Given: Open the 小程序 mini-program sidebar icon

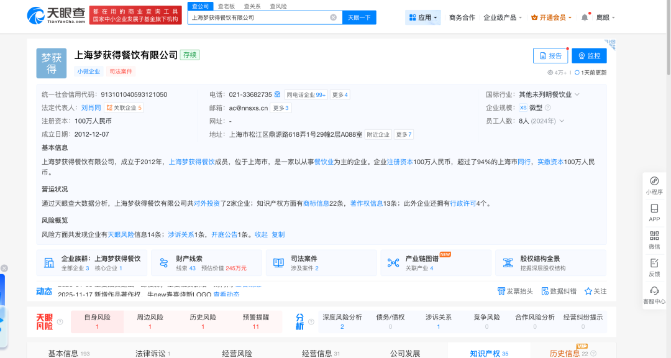Looking at the screenshot, I should point(654,185).
